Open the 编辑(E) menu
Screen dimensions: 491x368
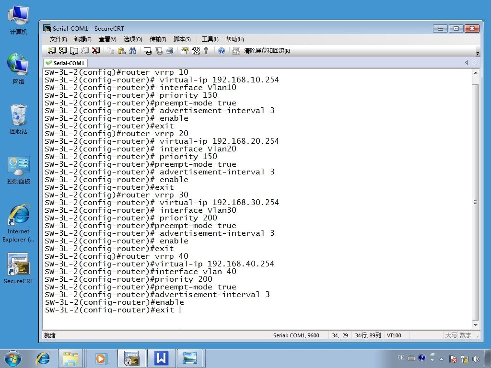point(82,39)
